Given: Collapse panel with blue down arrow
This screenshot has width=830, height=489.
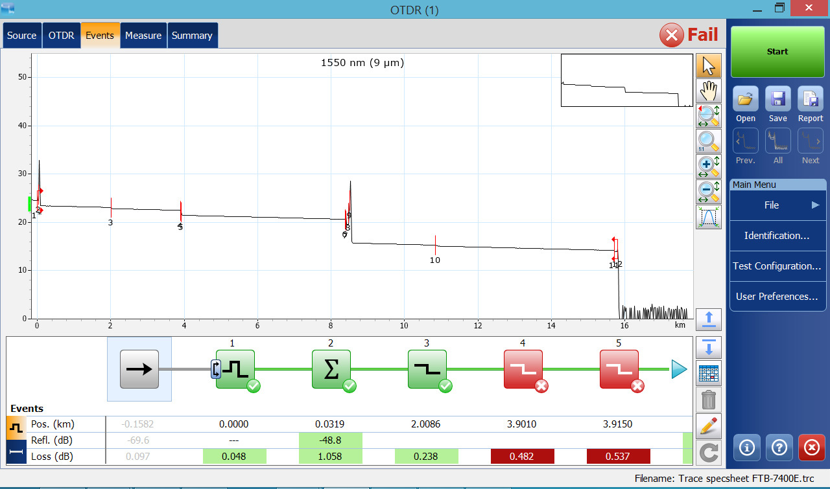Looking at the screenshot, I should (708, 348).
